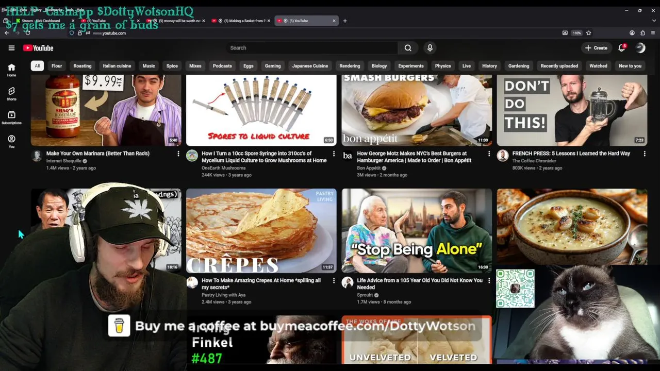Open the You section in sidebar
Image resolution: width=660 pixels, height=371 pixels.
pyautogui.click(x=11, y=142)
